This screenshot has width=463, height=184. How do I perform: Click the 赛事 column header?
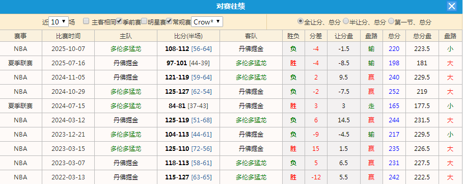[x=21, y=36]
